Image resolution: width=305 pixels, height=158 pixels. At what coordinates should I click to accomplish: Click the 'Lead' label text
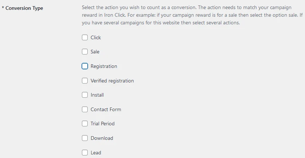click(x=96, y=153)
